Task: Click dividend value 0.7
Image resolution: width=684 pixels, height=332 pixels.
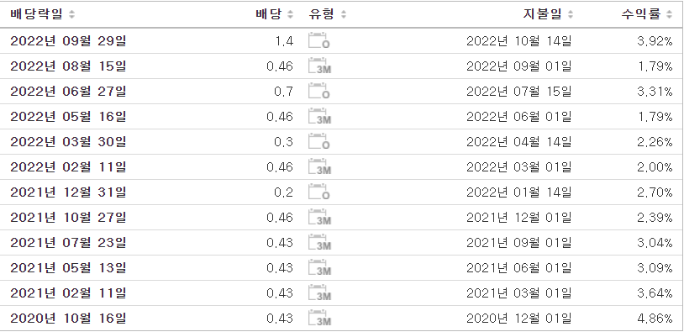Action: click(x=284, y=92)
